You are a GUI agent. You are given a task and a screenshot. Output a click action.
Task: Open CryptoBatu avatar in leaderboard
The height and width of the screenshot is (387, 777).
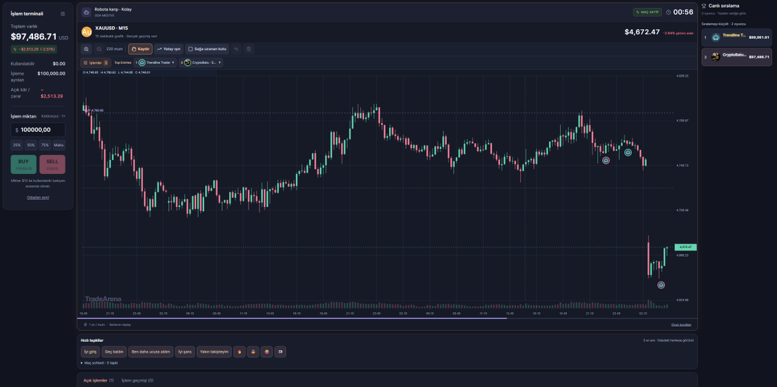coord(715,57)
